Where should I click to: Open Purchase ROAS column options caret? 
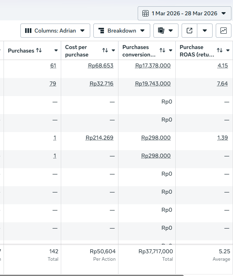point(228,50)
